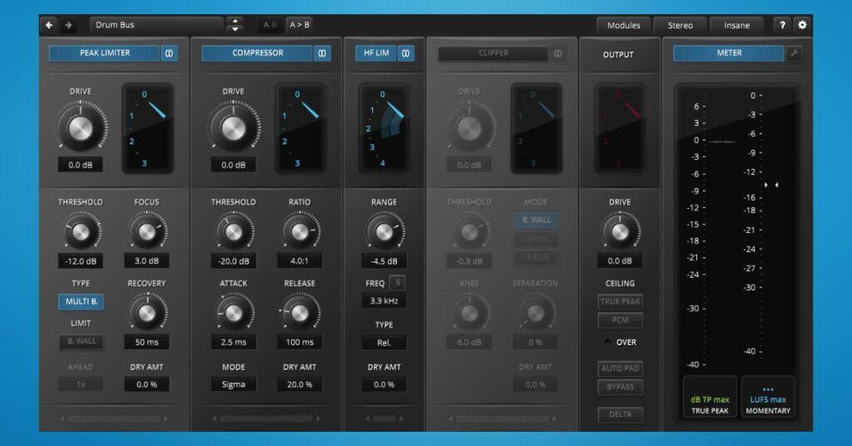
Task: Go to next preset with forward arrow
Action: click(x=68, y=25)
